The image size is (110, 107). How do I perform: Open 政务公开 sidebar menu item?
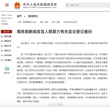[x=8, y=46]
